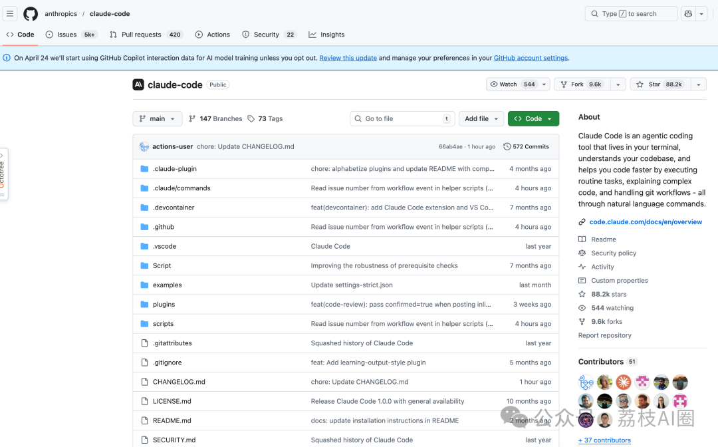Open the CHANGELOG.md file
Viewport: 718px width, 447px height.
179,382
